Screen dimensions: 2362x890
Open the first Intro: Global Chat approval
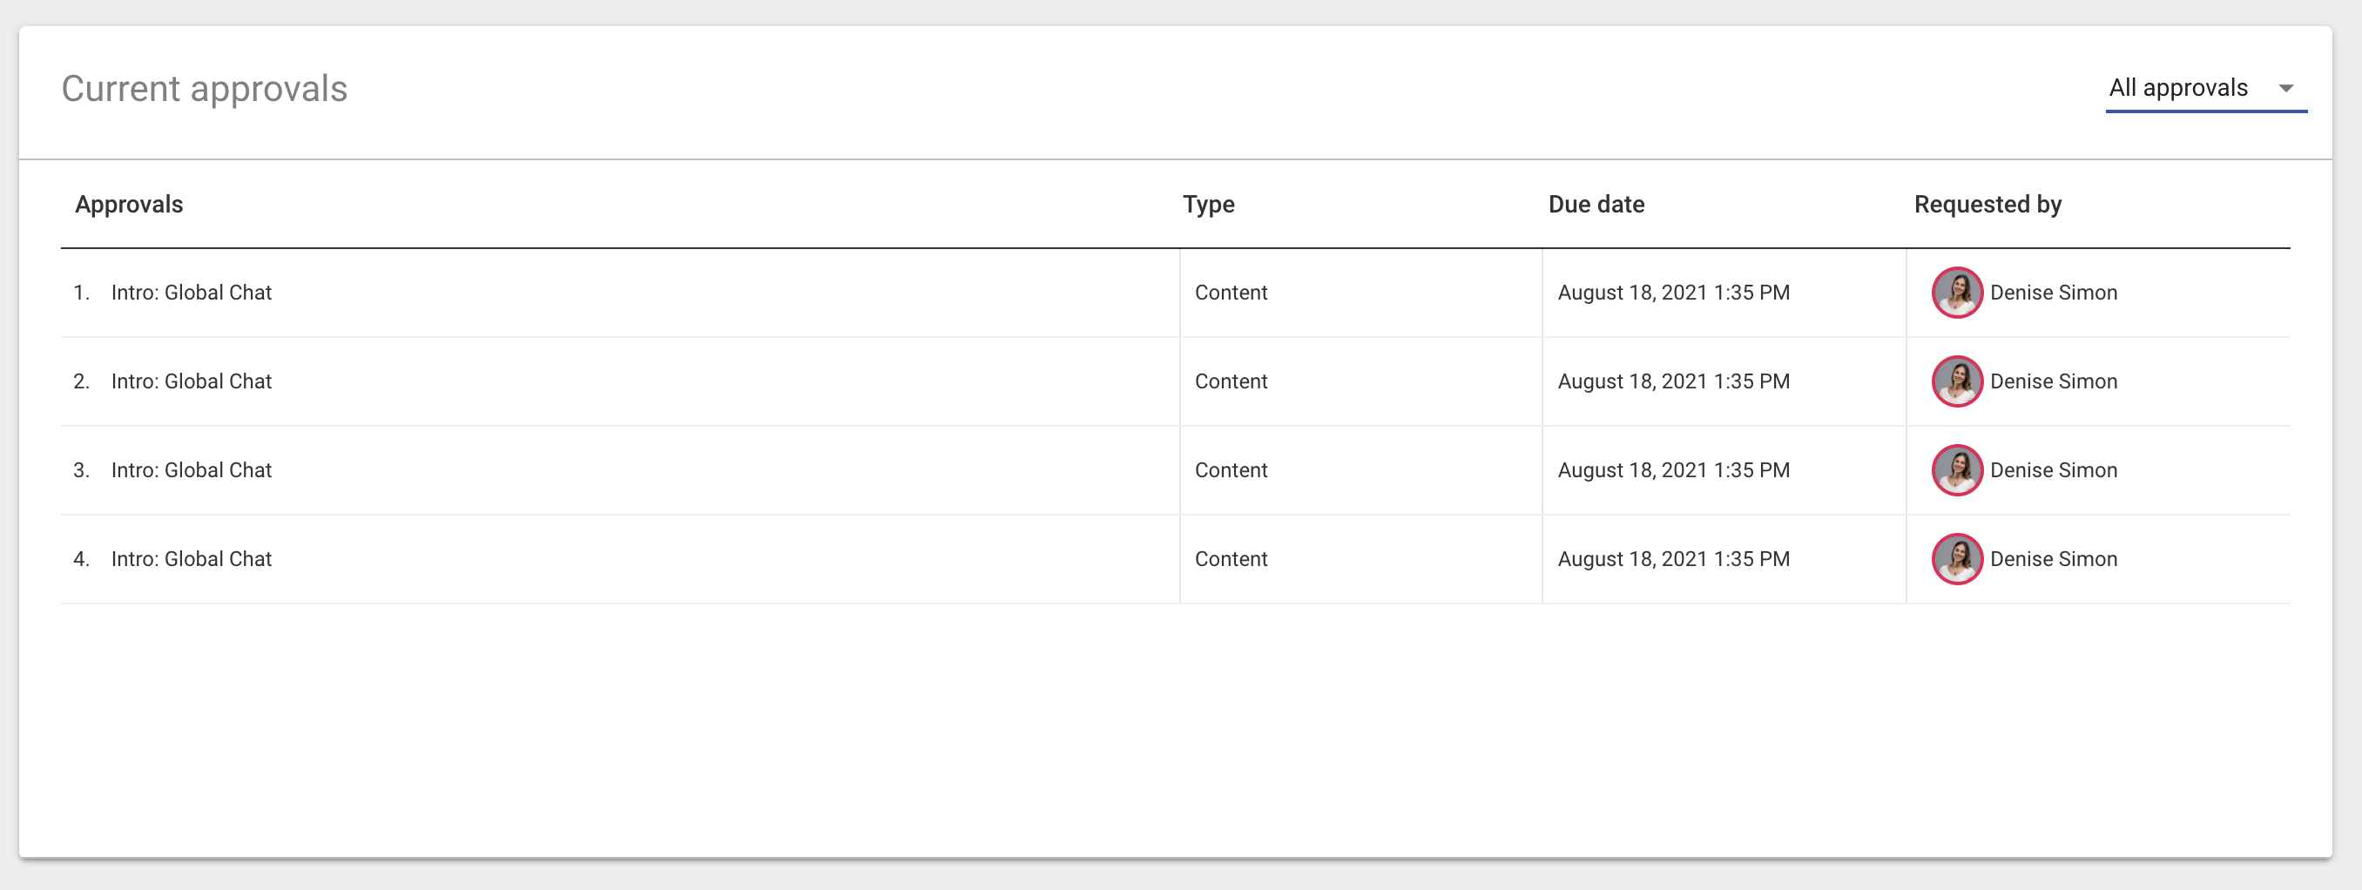(192, 293)
